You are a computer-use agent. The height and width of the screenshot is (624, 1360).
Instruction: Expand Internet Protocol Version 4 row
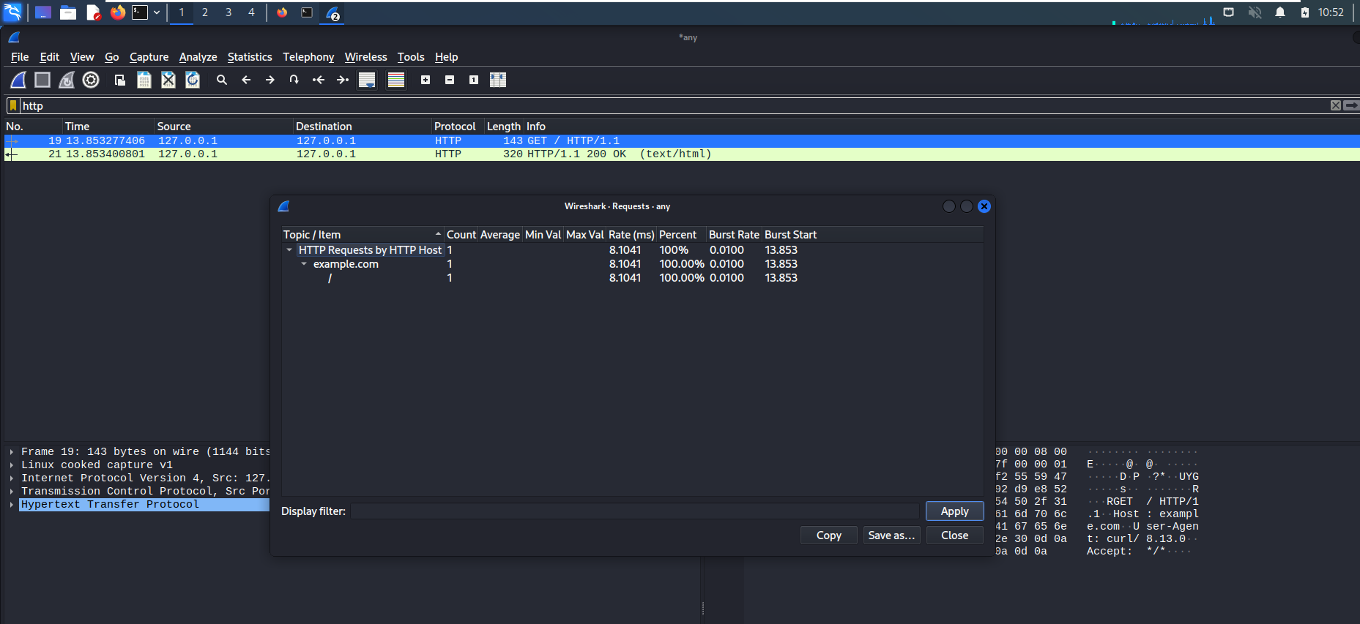(12, 478)
